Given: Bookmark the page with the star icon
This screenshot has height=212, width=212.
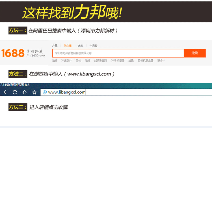Looking at the screenshot, I should click(x=34, y=92).
